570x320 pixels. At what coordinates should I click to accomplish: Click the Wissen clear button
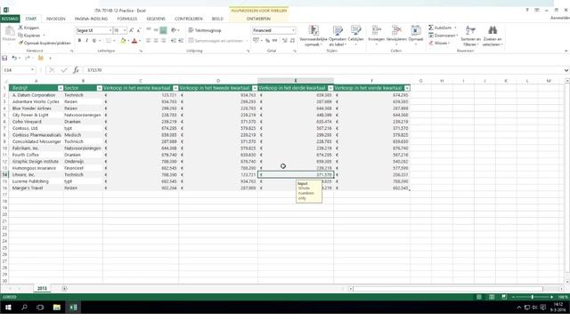439,43
